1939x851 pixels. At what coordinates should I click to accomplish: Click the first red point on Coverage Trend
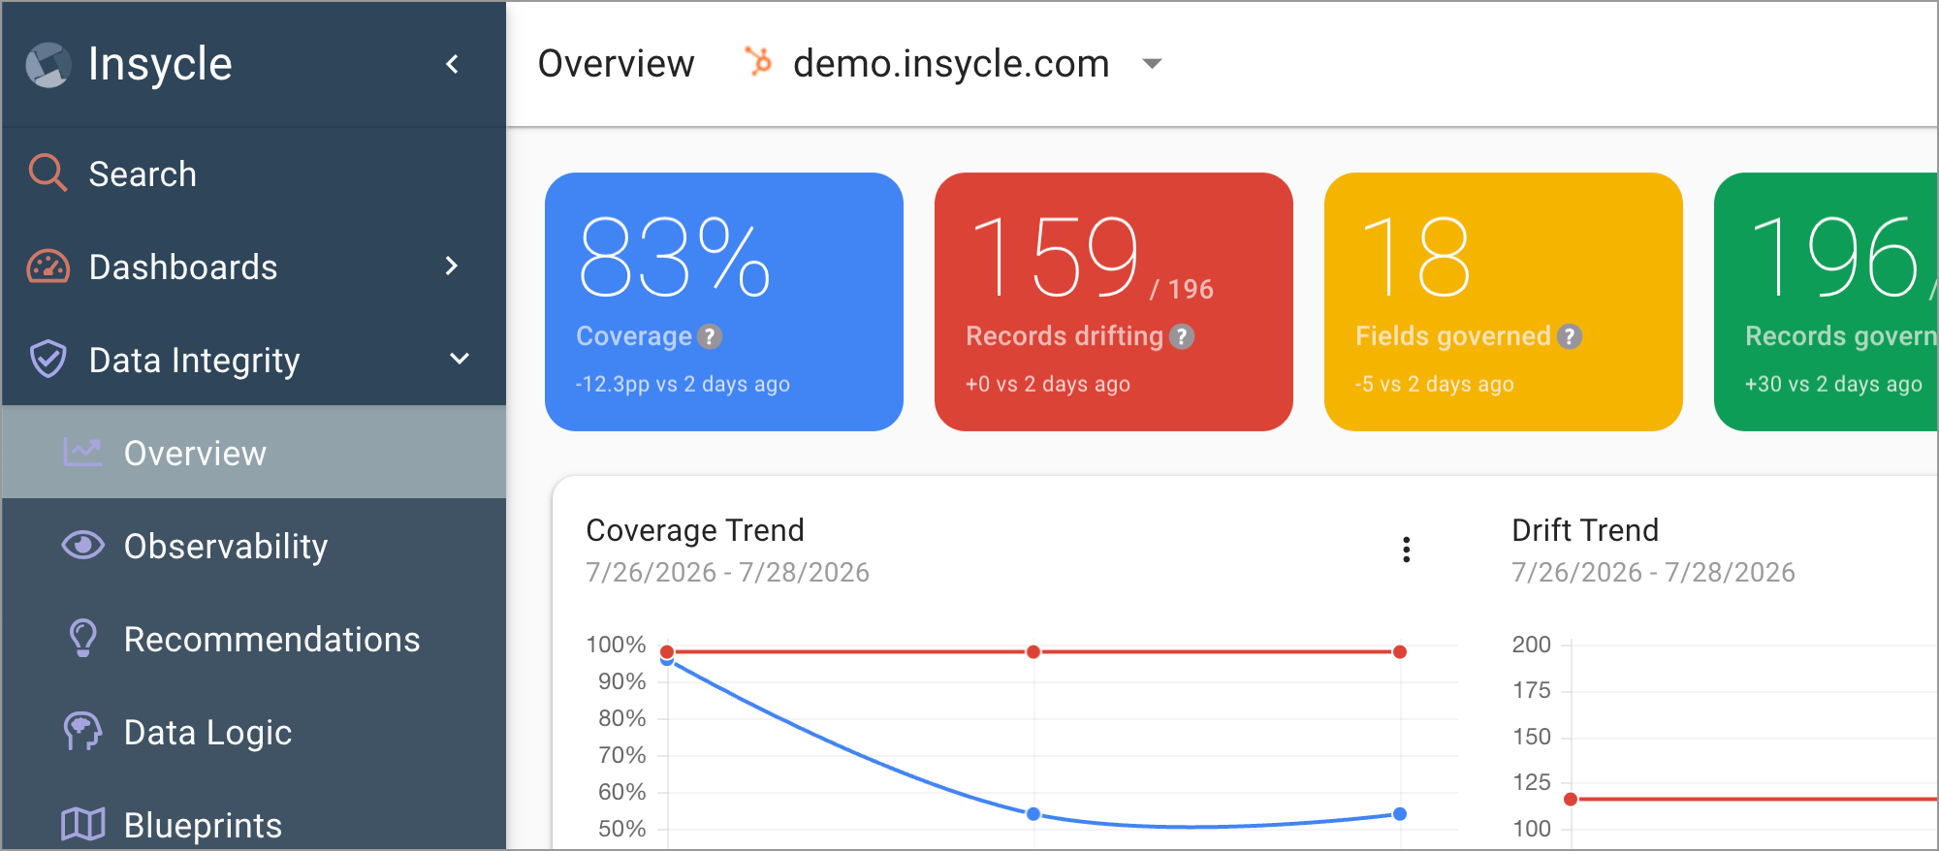pos(667,651)
